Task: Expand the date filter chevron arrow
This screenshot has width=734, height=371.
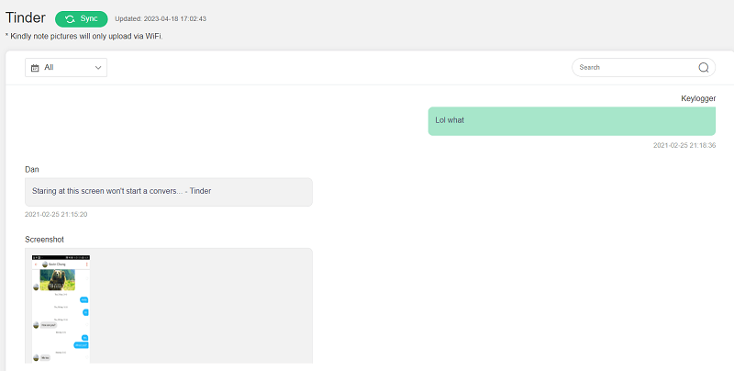Action: [98, 68]
